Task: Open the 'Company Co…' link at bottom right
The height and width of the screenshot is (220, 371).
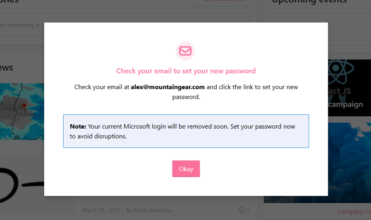Action: [x=354, y=211]
